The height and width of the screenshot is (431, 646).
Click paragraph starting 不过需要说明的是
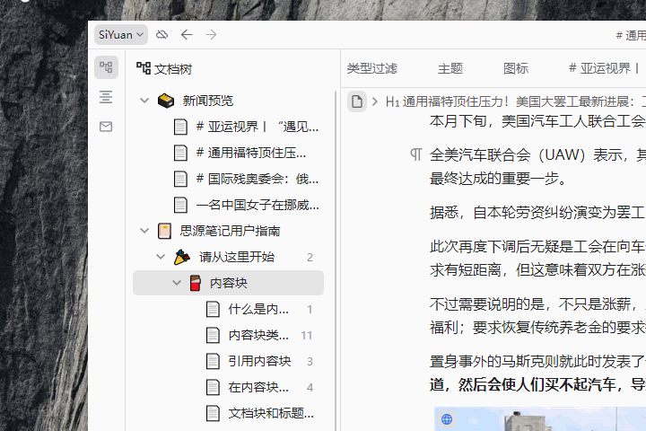pos(537,315)
